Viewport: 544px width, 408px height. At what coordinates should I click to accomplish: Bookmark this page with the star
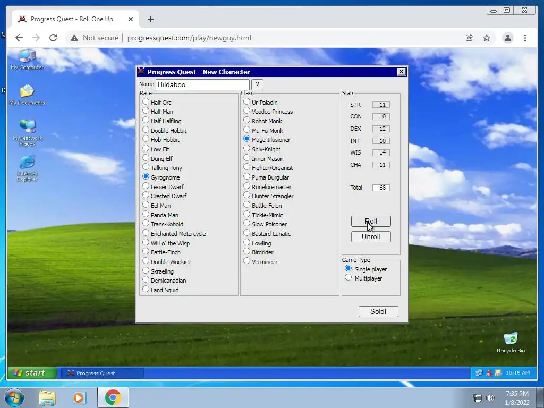coord(487,38)
